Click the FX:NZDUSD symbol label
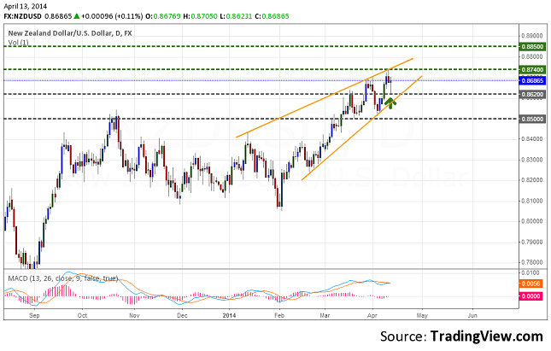The image size is (551, 351). pos(22,16)
